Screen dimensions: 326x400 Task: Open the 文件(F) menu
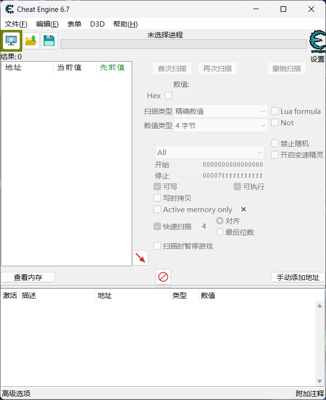point(16,24)
